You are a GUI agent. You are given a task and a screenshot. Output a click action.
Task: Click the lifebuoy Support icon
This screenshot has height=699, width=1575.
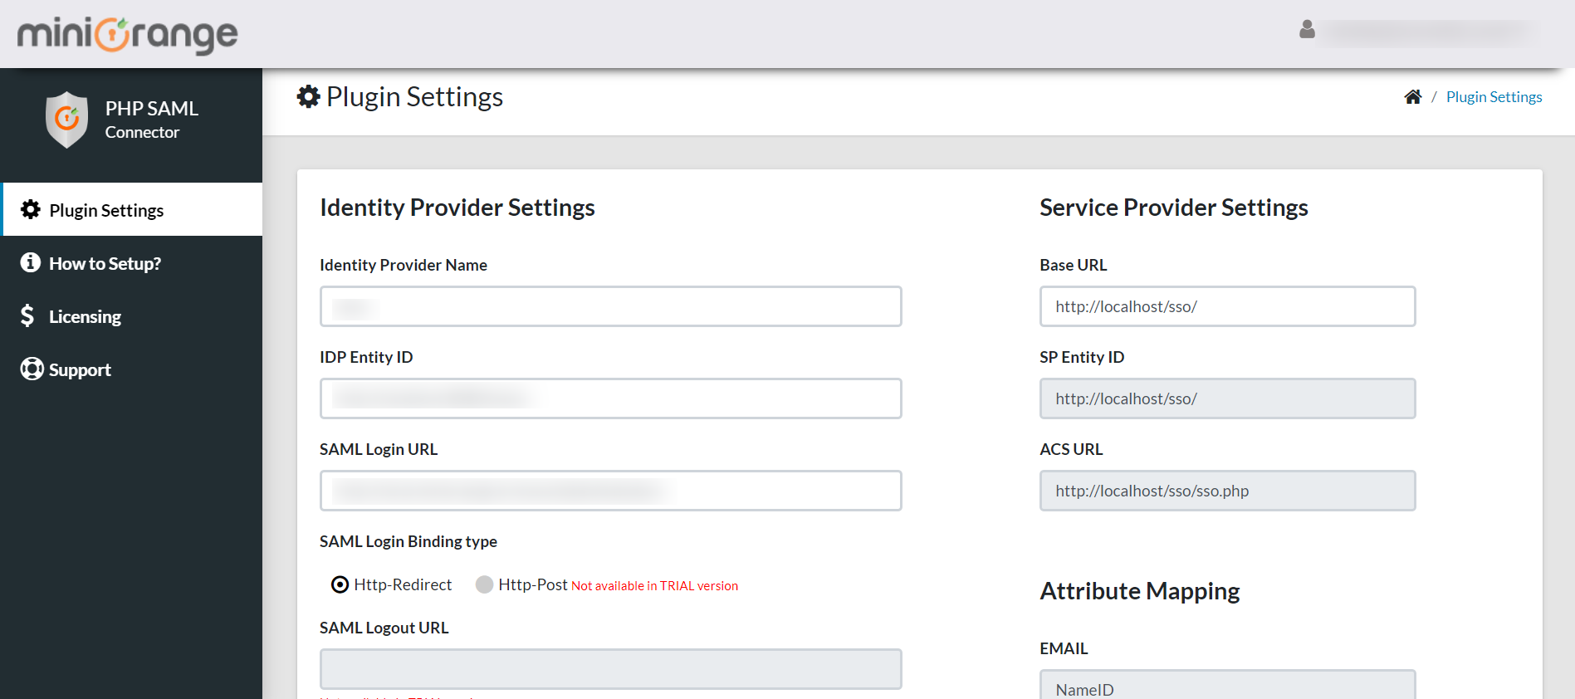point(32,369)
